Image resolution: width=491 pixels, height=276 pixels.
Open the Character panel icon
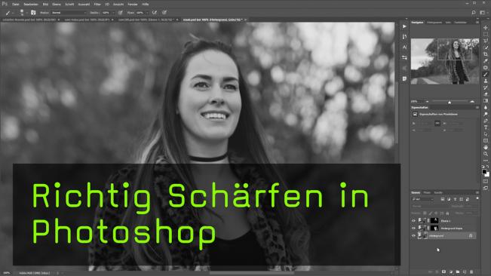(404, 48)
